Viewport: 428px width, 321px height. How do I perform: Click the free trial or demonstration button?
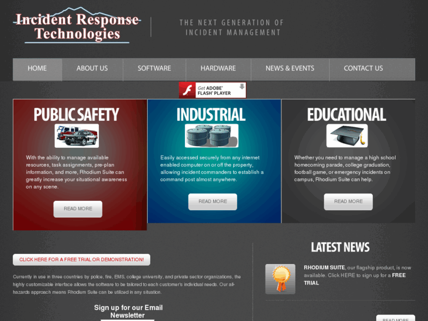(x=81, y=260)
